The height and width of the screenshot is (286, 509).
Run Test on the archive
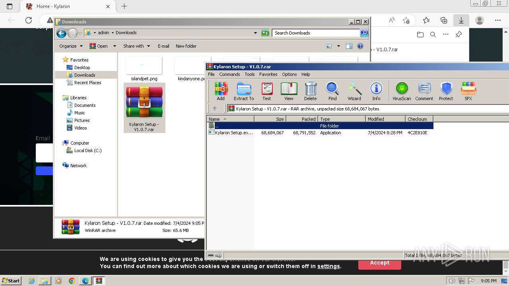(x=267, y=91)
